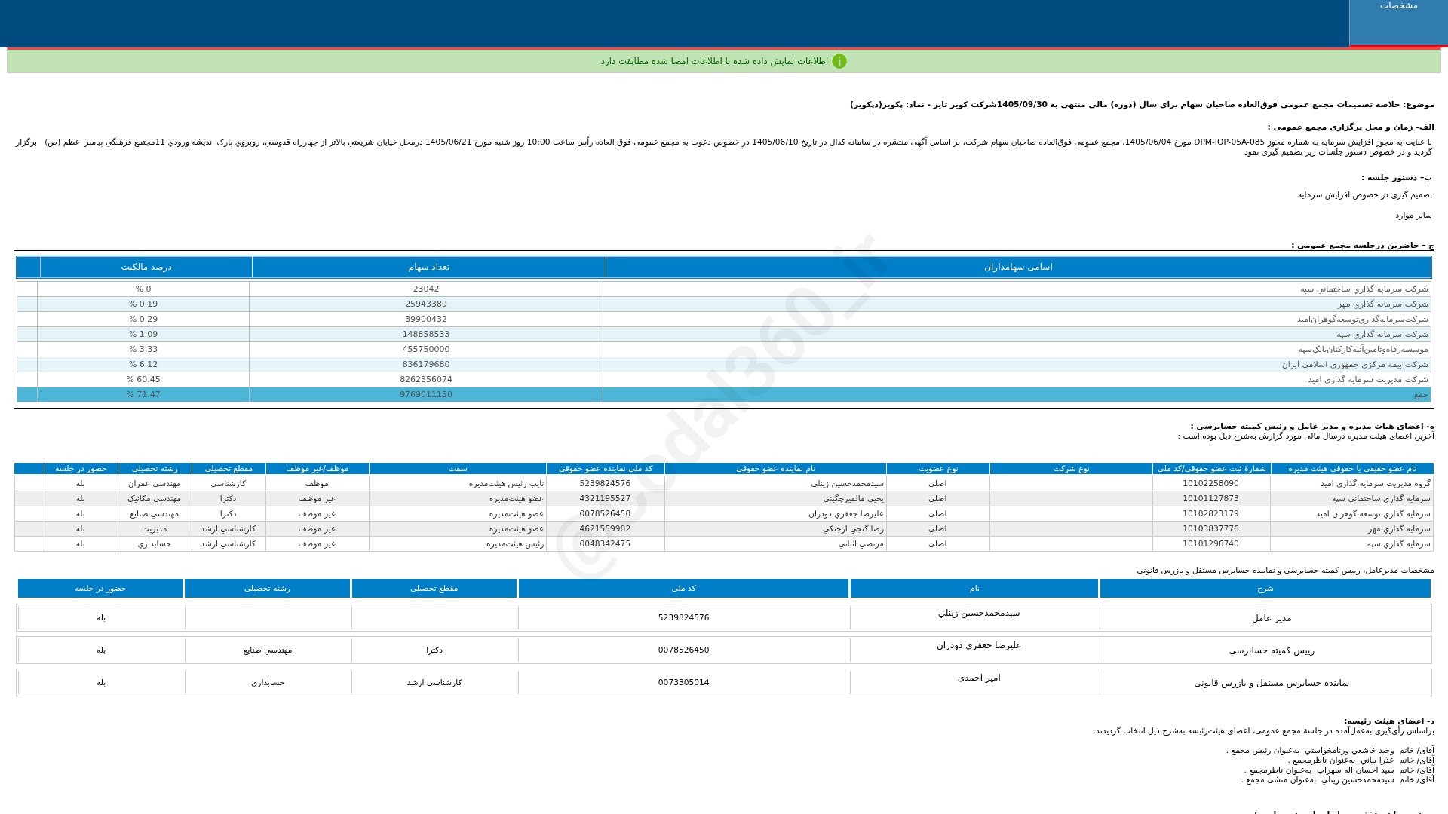Click the green info icon in notice bar

pyautogui.click(x=839, y=61)
